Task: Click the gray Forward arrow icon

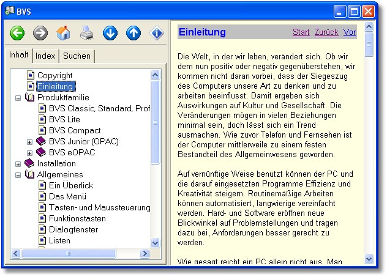Action: [x=40, y=33]
